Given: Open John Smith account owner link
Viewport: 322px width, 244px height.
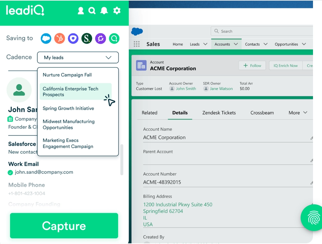Looking at the screenshot, I should click(186, 89).
